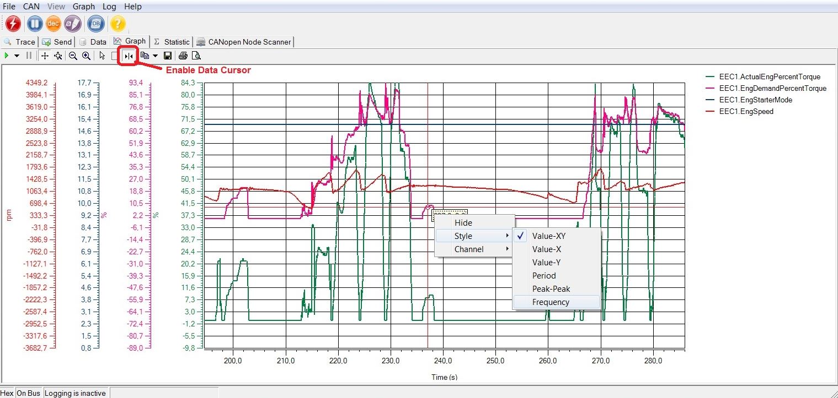Save the current graph view
The image size is (838, 398).
[x=168, y=55]
